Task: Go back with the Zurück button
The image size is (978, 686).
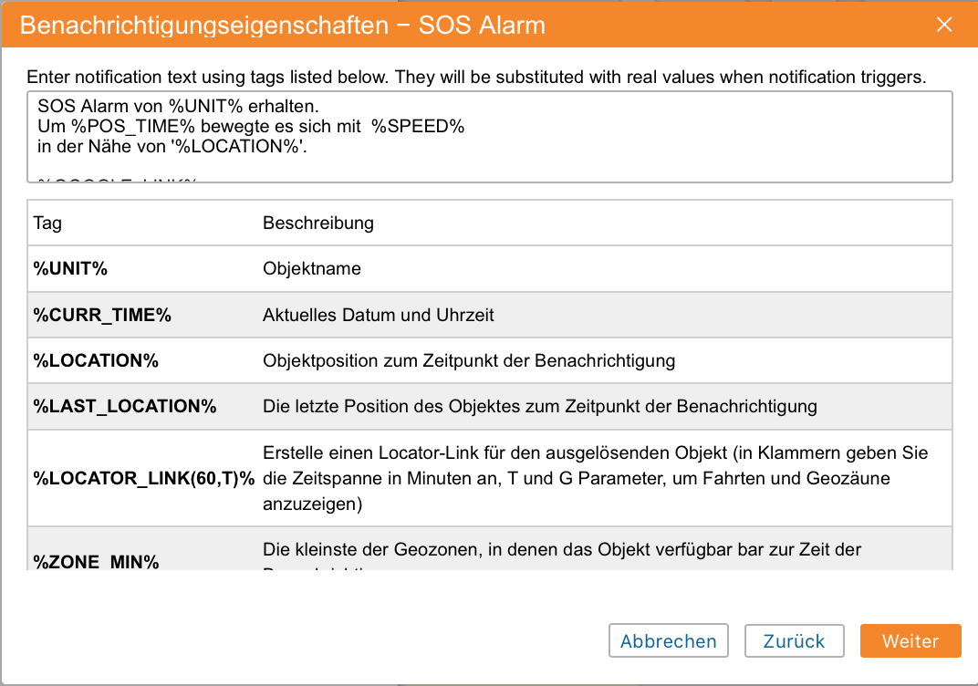Action: point(794,640)
